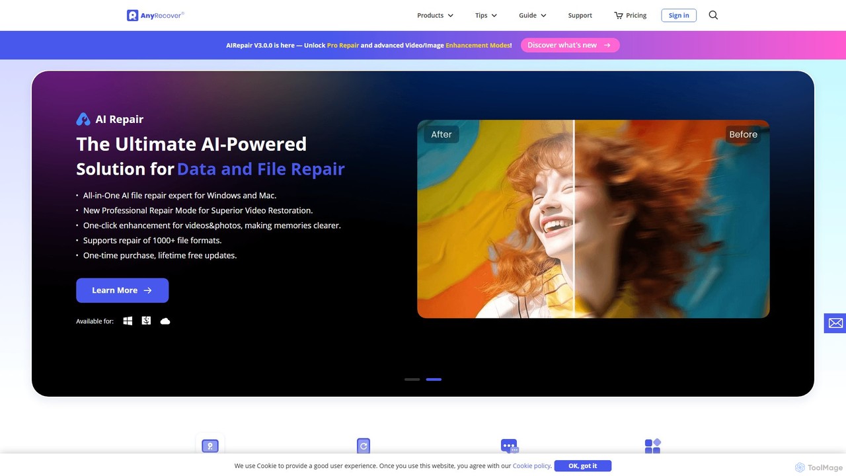
Task: Select the cloud platform icon
Action: 165,321
